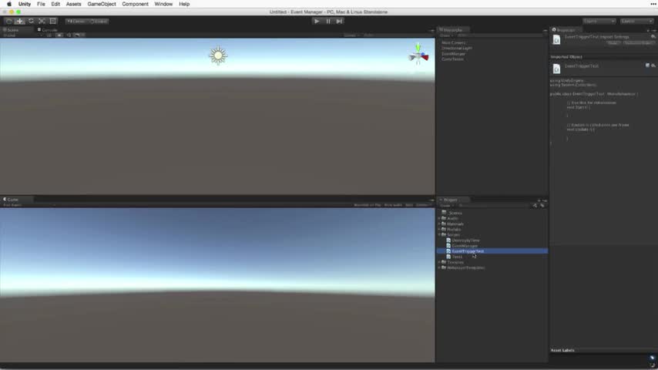This screenshot has width=658, height=370.
Task: Click the EventTriggerTest script file icon in Project
Action: click(x=448, y=251)
